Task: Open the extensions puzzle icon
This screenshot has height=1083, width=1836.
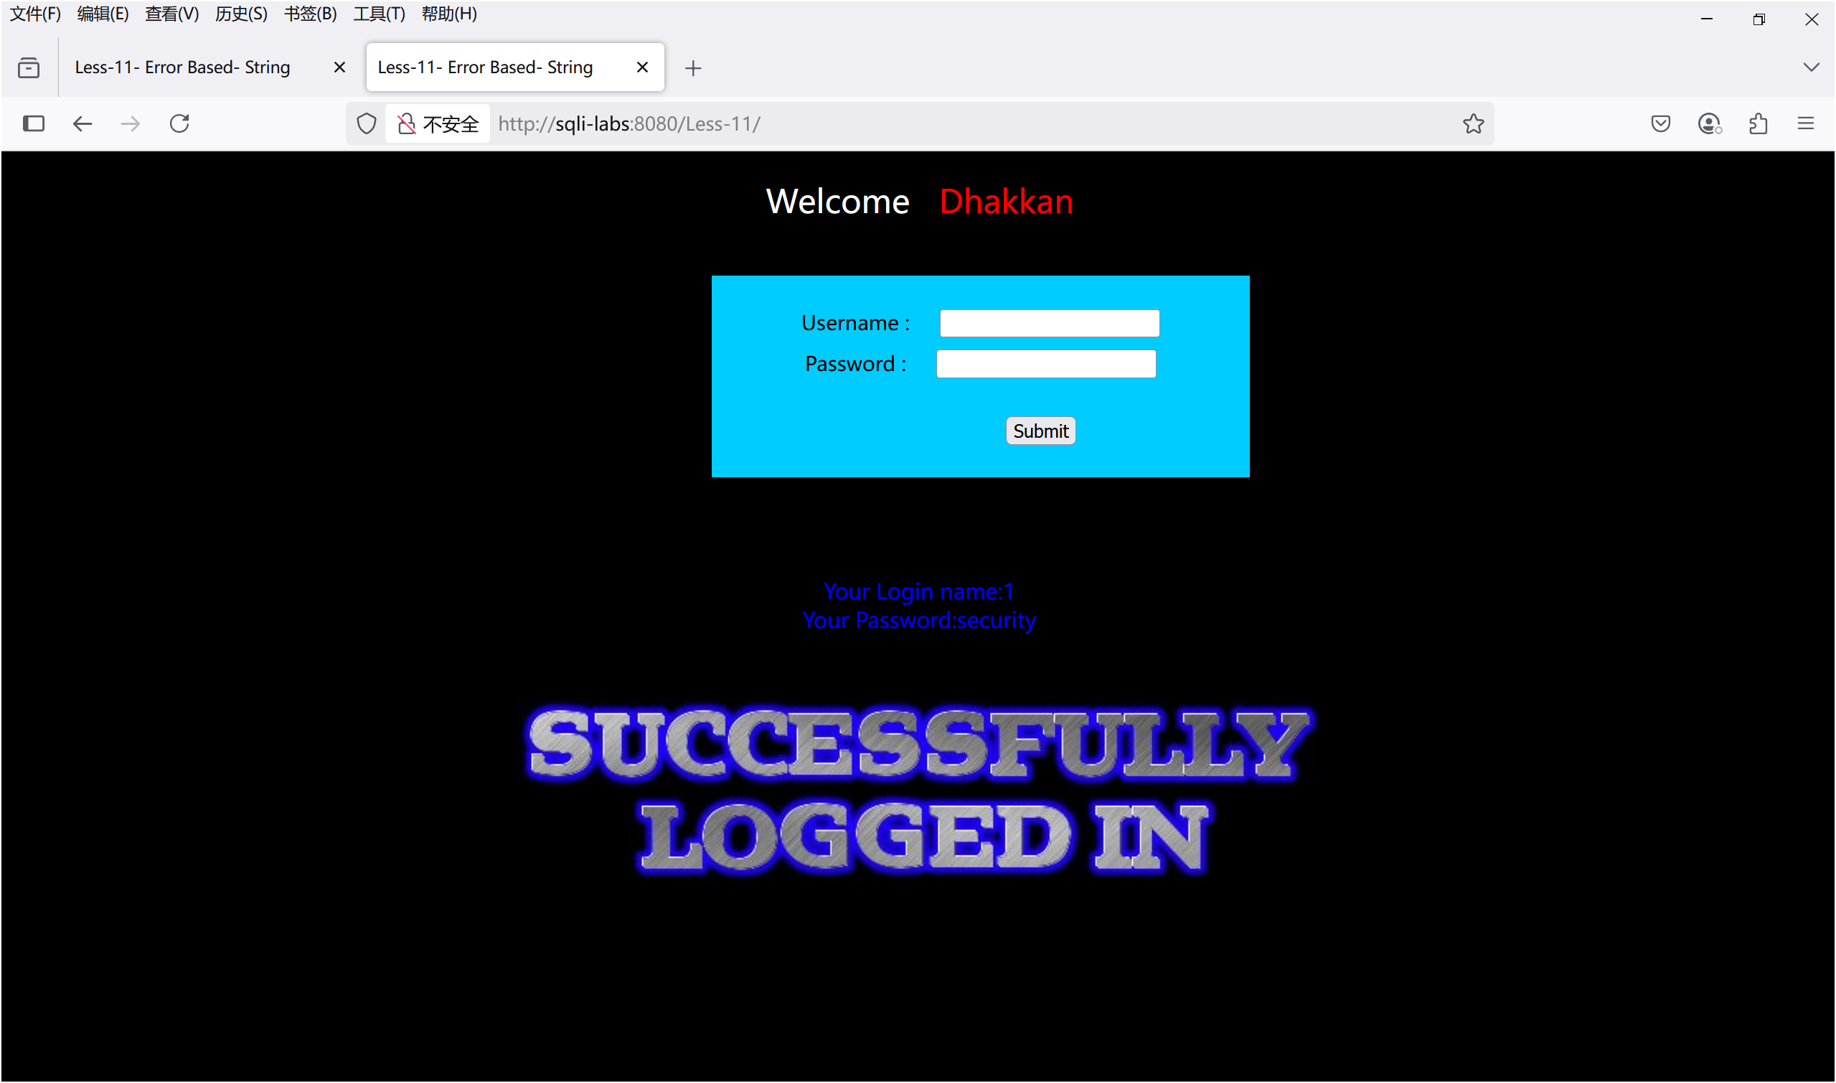Action: coord(1758,124)
